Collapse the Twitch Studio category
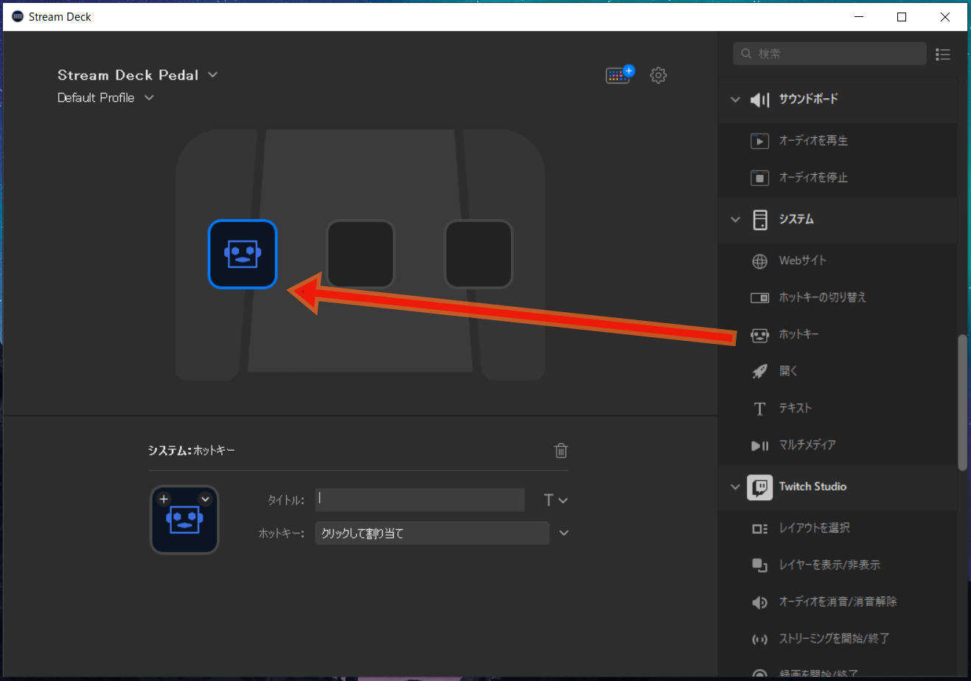 click(x=735, y=486)
